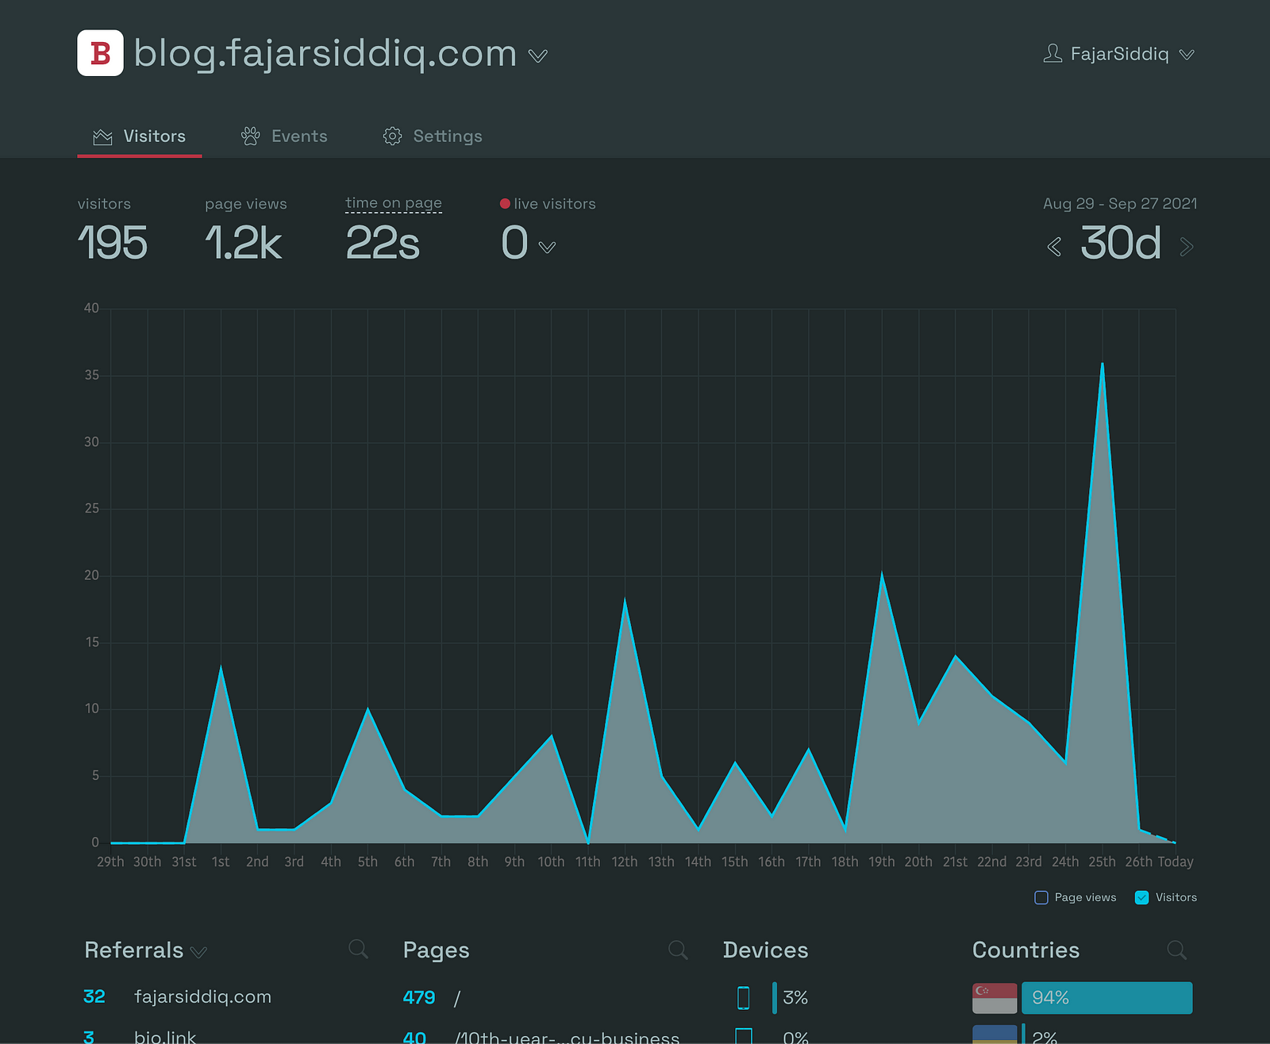This screenshot has width=1270, height=1044.
Task: Go to the next 30-day period
Action: (x=1187, y=248)
